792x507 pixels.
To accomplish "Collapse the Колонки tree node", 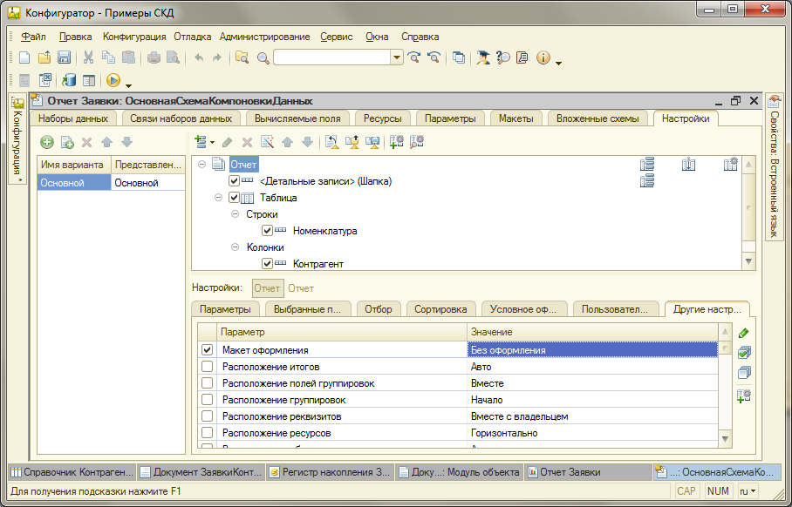I will pos(235,247).
